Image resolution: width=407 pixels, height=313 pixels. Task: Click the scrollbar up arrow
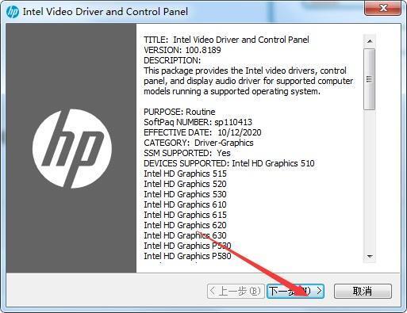pos(370,41)
